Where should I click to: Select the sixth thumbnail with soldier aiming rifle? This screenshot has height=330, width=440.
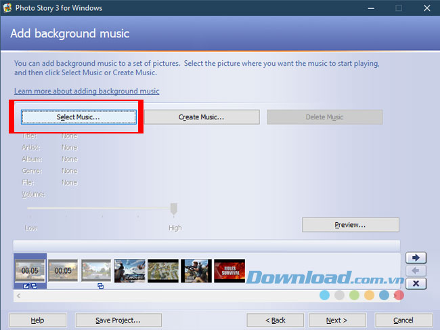click(196, 271)
